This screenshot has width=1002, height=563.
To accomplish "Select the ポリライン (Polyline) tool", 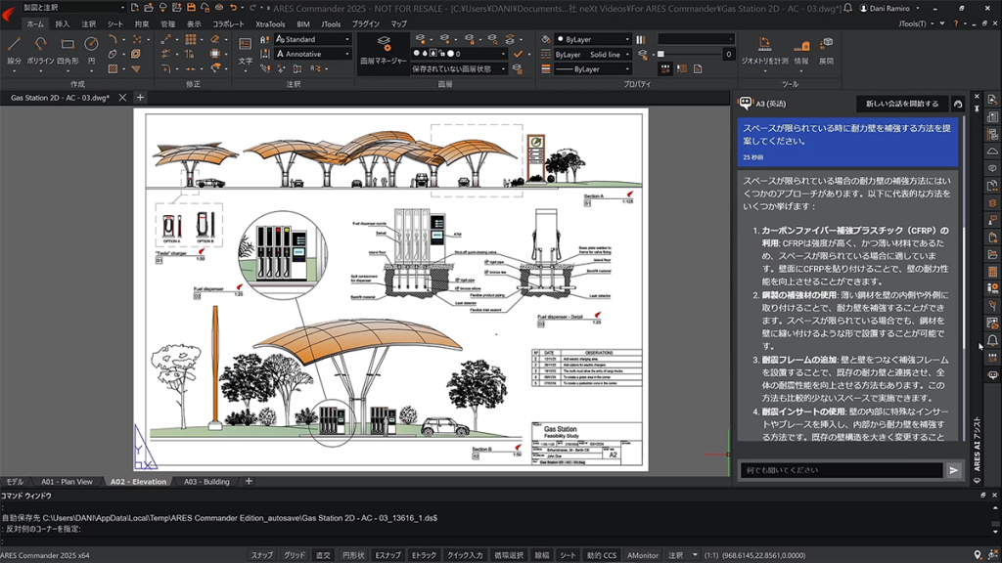I will [x=39, y=44].
